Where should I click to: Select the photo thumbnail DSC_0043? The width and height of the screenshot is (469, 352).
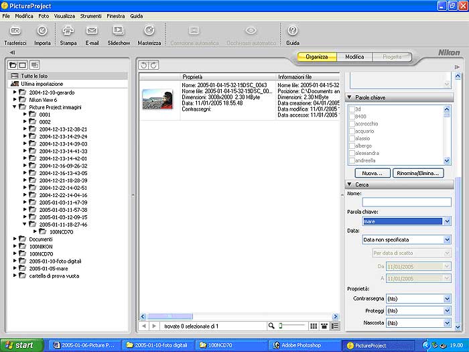click(157, 99)
